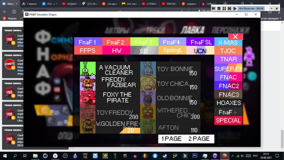This screenshot has width=284, height=160.
Task: Close the debug widget with its X
Action: 277,8
